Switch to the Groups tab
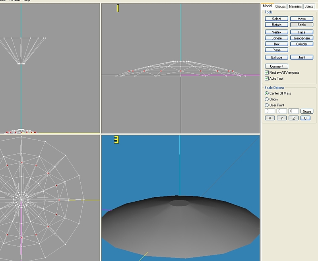The width and height of the screenshot is (318, 261). (x=281, y=6)
